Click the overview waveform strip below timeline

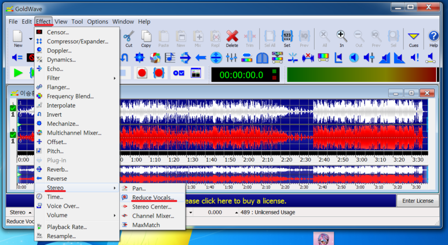(x=274, y=175)
